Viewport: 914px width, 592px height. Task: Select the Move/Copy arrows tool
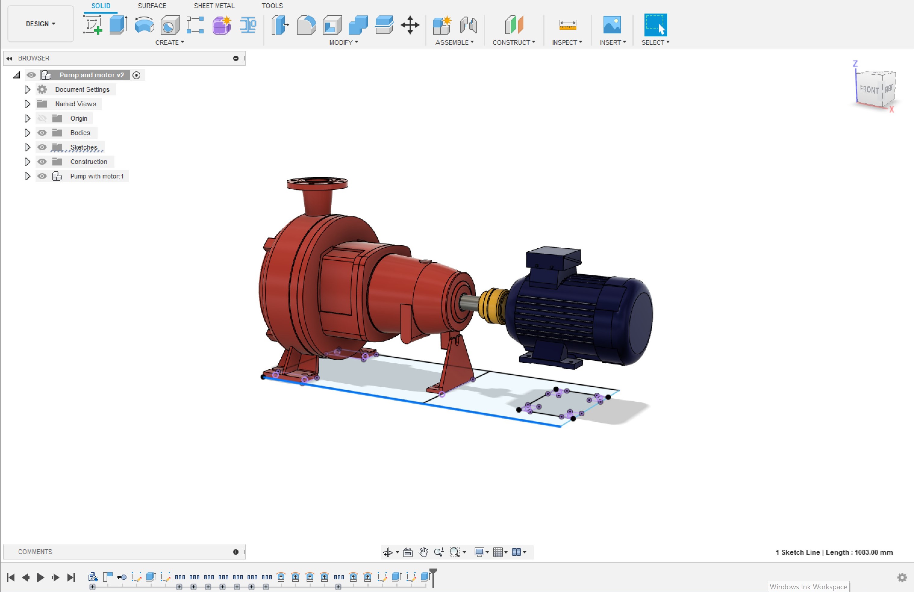pos(410,25)
